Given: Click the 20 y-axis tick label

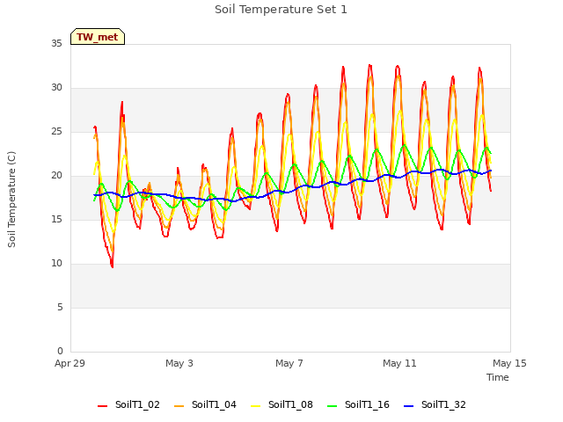Looking at the screenshot, I should point(56,176).
